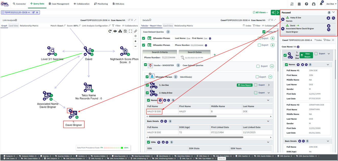The width and height of the screenshot is (338, 161).
Task: Click the Show All button in status bar
Action: (x=222, y=158)
